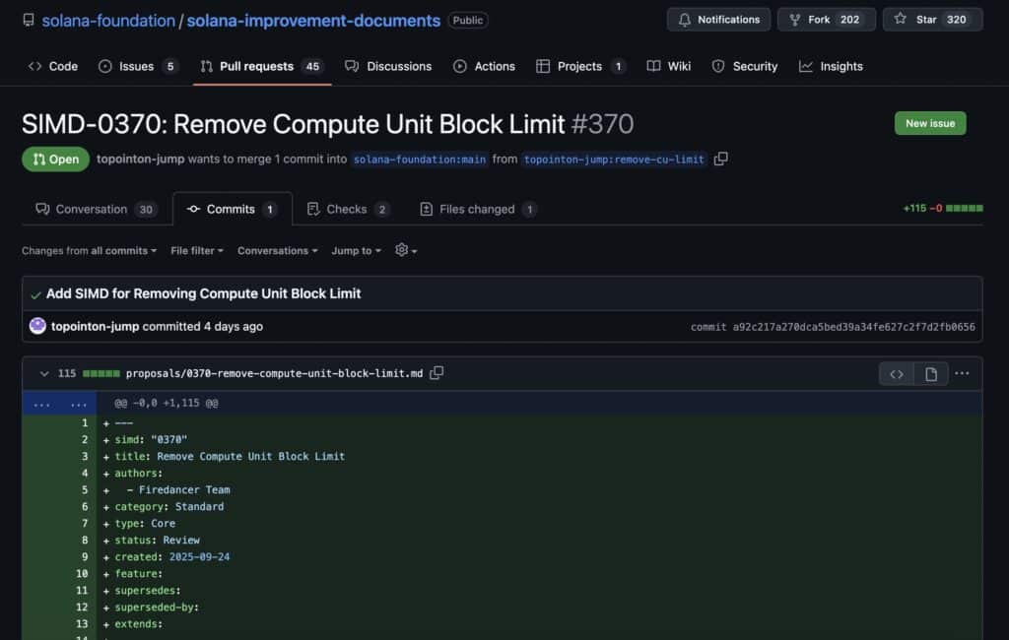Click the Star count 320

pos(956,20)
